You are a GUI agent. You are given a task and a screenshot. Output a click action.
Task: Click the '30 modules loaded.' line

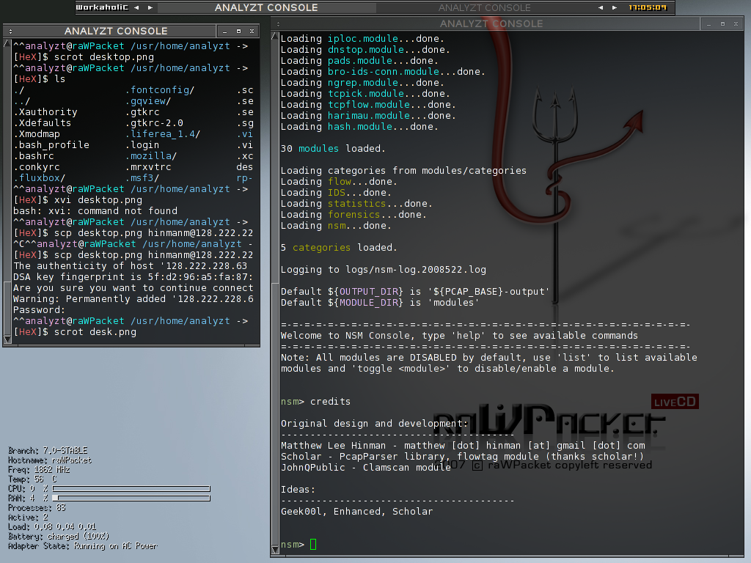333,149
